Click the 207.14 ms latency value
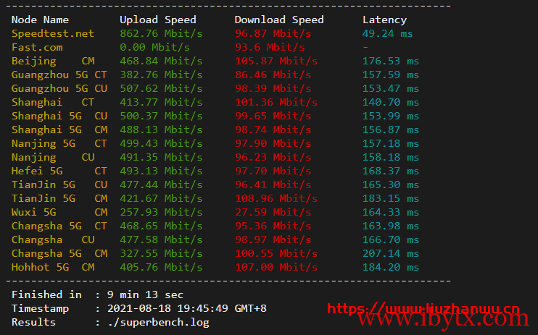This screenshot has width=538, height=335. tap(390, 253)
